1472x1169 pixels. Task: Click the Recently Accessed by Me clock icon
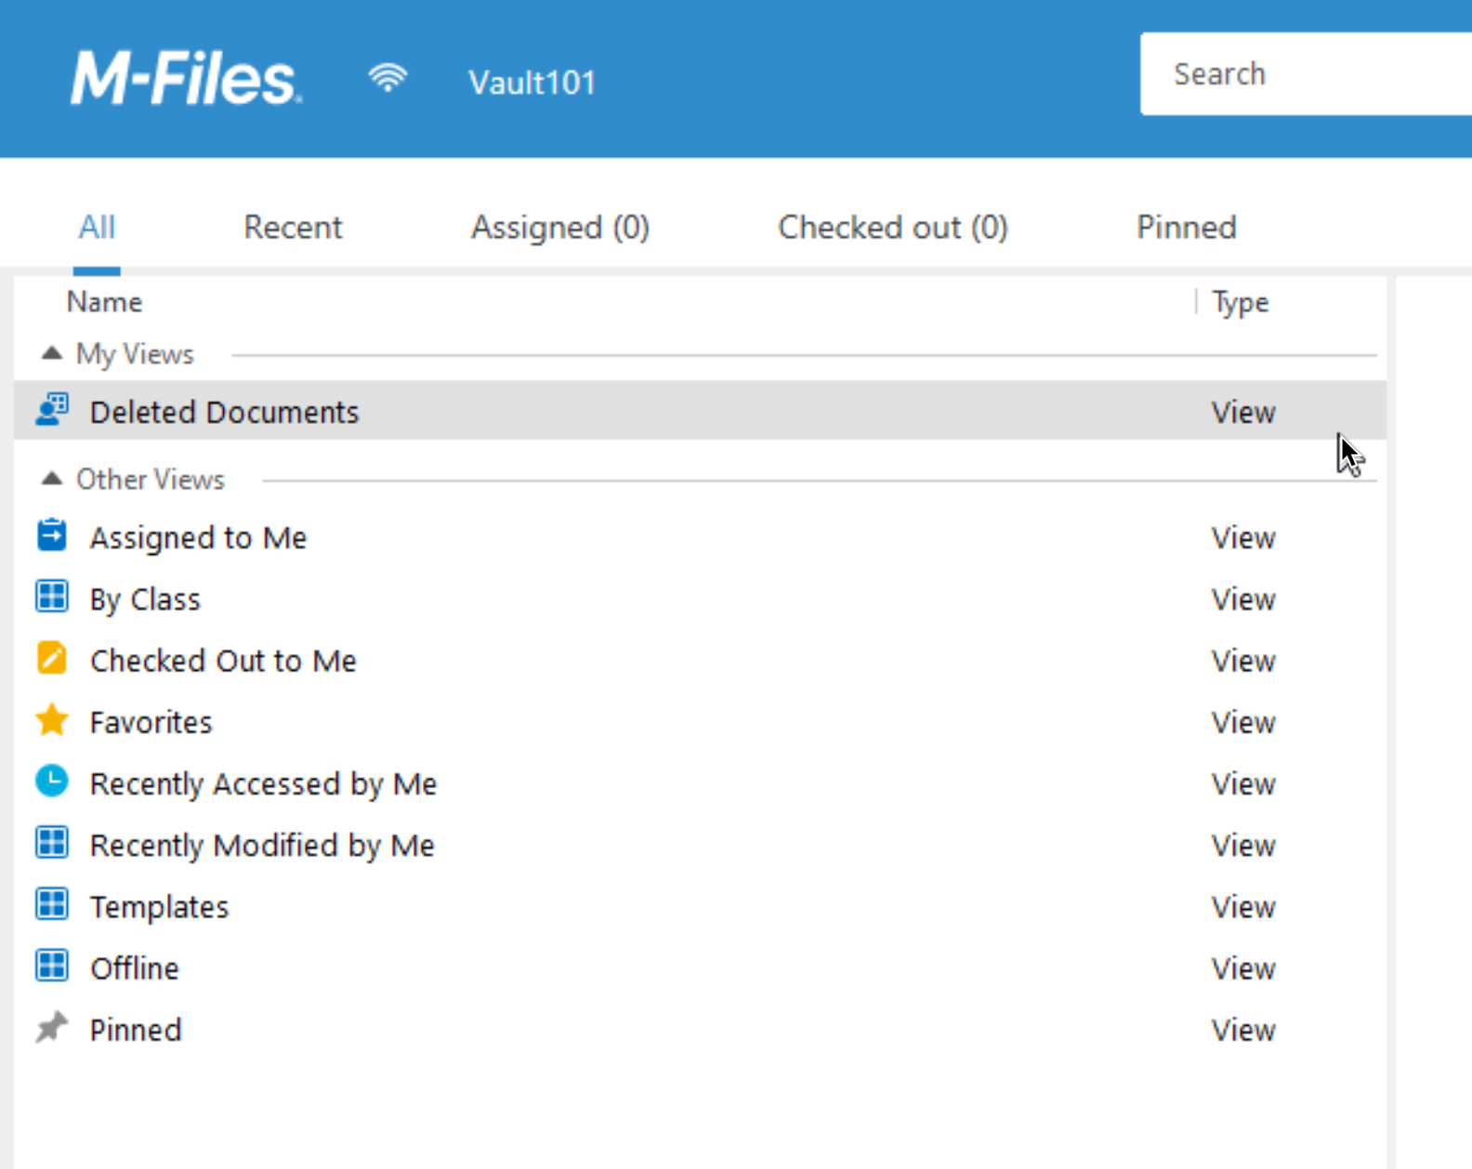(x=52, y=782)
